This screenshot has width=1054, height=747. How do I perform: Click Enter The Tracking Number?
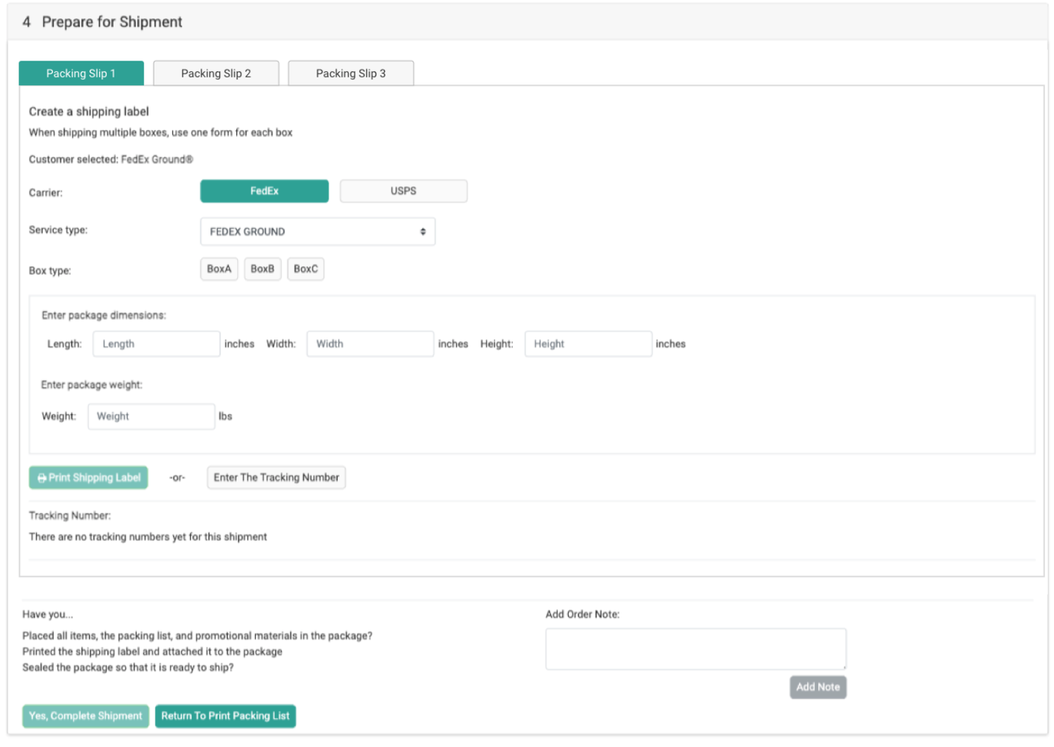pos(275,477)
